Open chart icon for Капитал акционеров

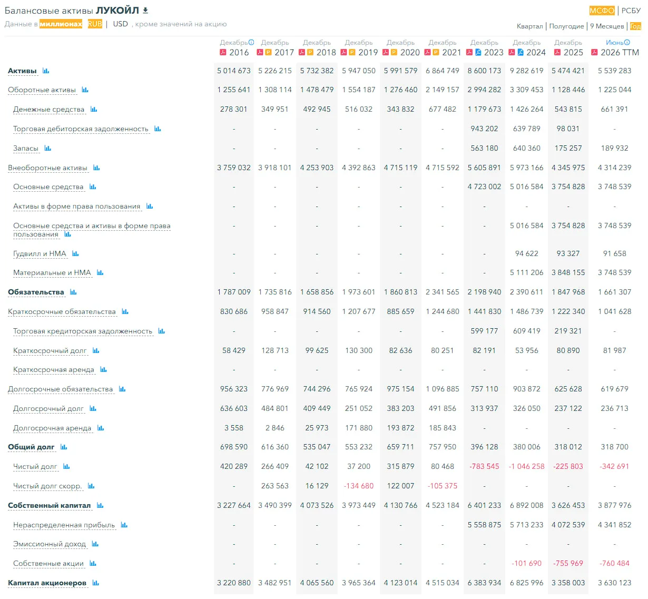96,583
